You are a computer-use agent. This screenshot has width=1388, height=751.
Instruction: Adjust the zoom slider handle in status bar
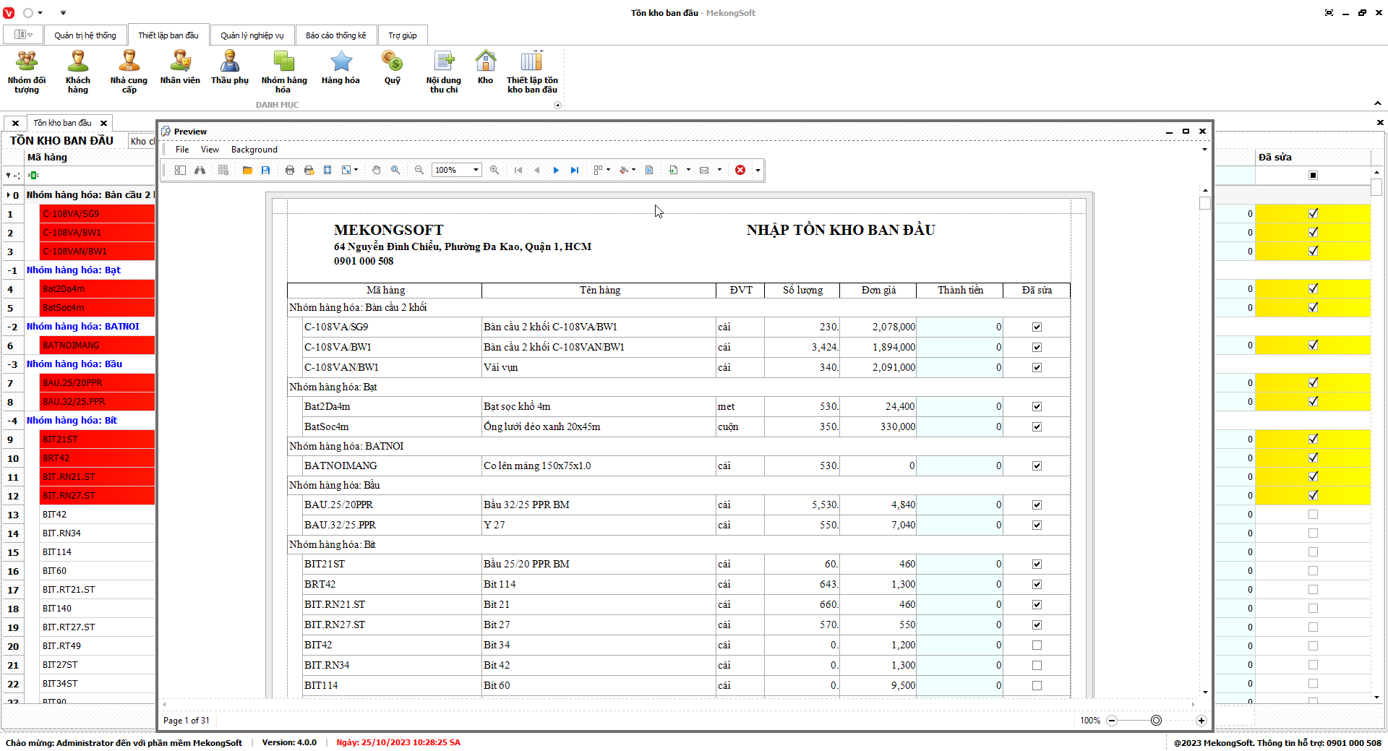pos(1156,721)
